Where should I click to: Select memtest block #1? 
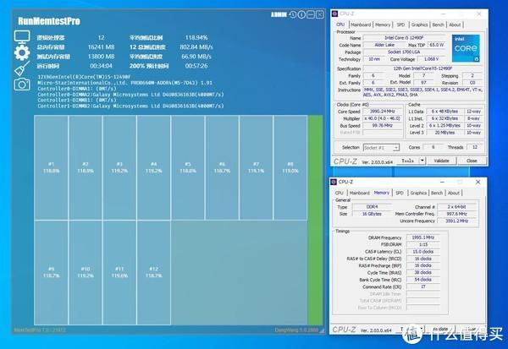click(x=51, y=167)
